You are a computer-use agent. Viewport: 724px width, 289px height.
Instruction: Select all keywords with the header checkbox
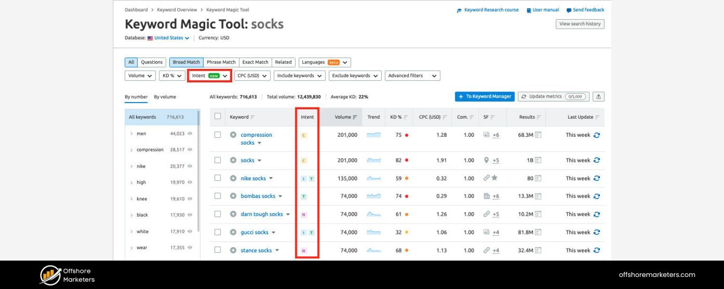217,116
